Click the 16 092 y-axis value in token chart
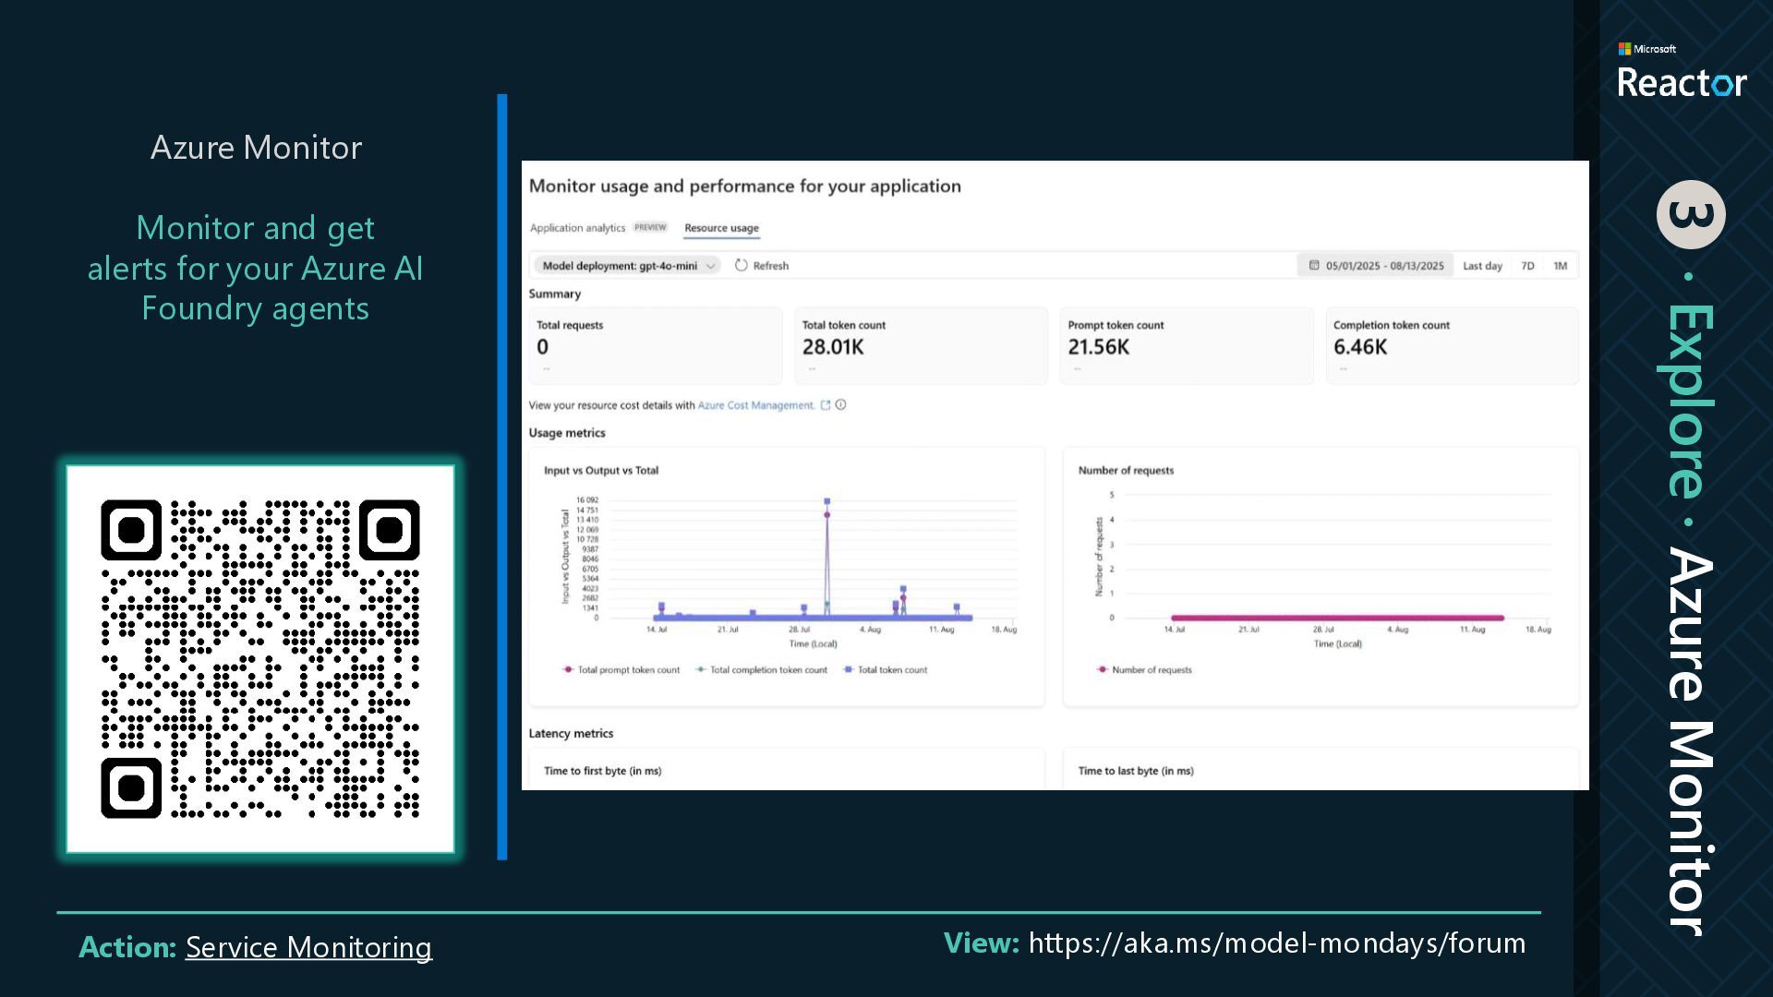1773x997 pixels. click(587, 500)
